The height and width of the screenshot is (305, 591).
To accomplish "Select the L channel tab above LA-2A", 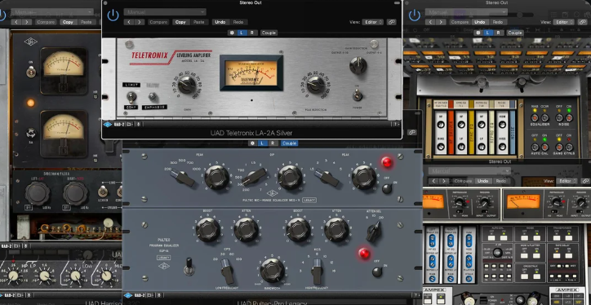I will coord(242,33).
